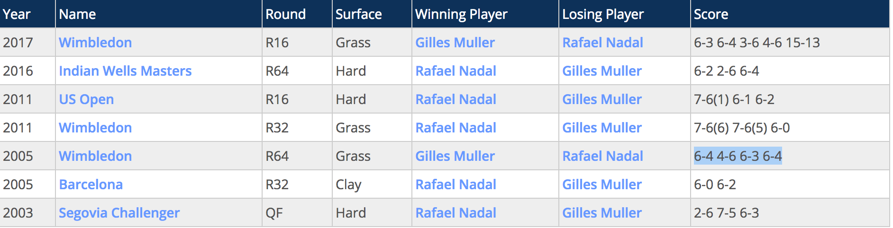Screen dimensions: 893x228
Task: Select Rafael Nadal in Indian Wells row
Action: (456, 71)
